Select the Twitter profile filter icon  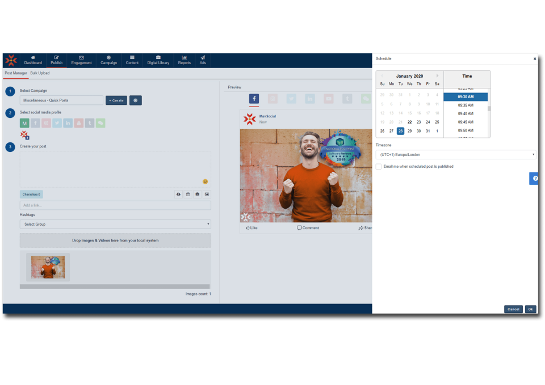[x=57, y=123]
